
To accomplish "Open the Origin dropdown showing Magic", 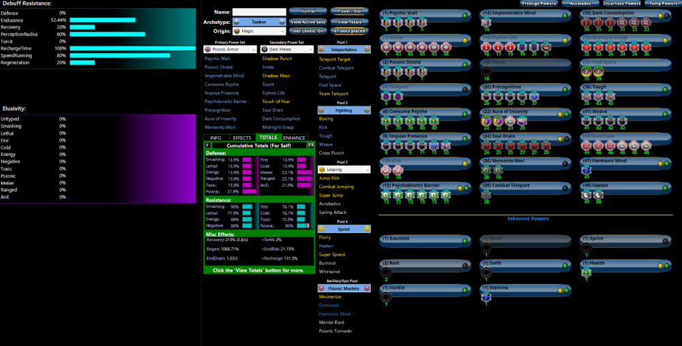I will pyautogui.click(x=260, y=31).
